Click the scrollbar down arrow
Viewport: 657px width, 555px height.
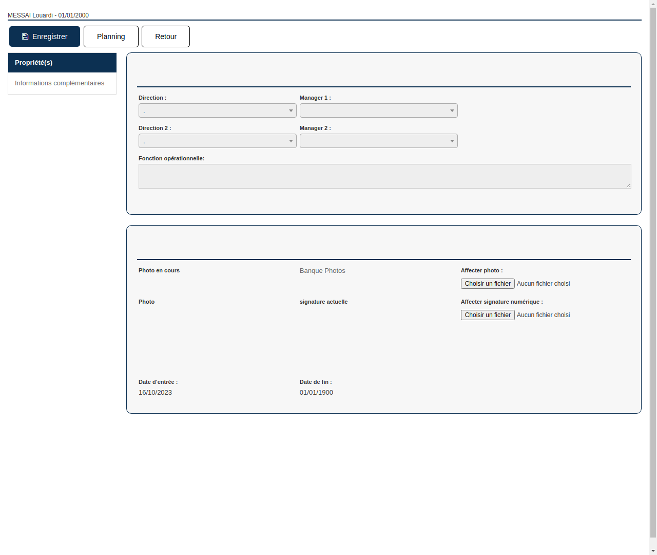click(x=653, y=551)
